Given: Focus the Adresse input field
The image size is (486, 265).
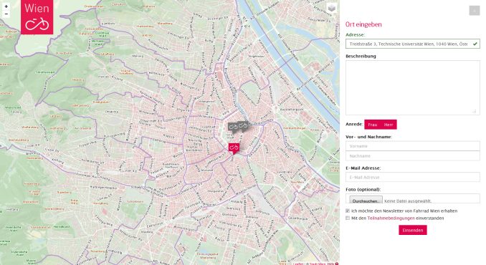Looking at the screenshot, I should click(413, 44).
